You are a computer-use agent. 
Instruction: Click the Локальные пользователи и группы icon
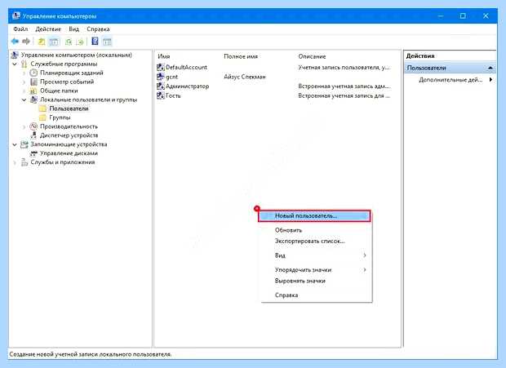pyautogui.click(x=33, y=100)
